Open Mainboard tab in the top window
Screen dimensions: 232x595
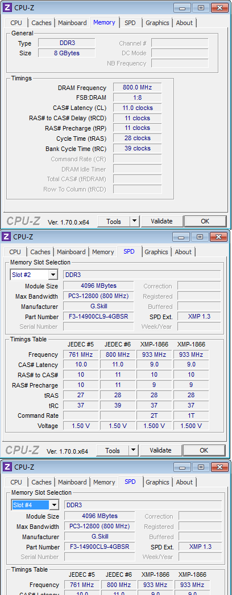click(x=72, y=23)
